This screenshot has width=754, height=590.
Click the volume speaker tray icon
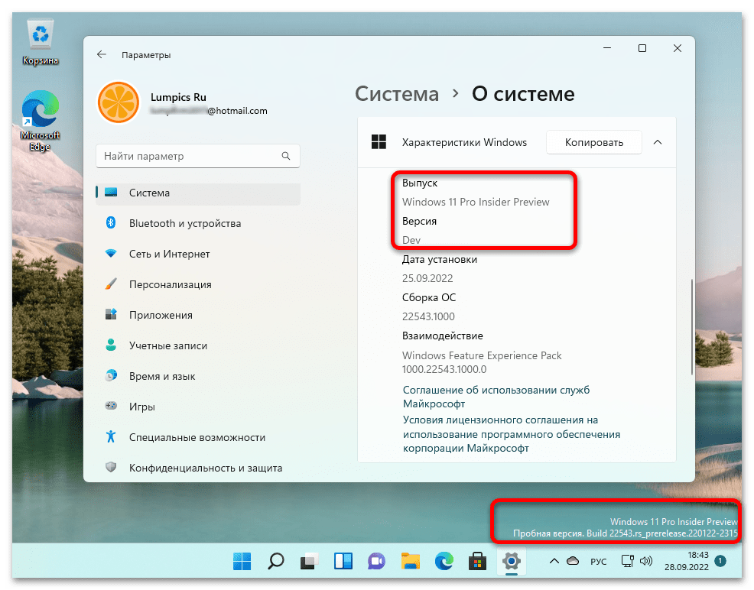tap(646, 561)
